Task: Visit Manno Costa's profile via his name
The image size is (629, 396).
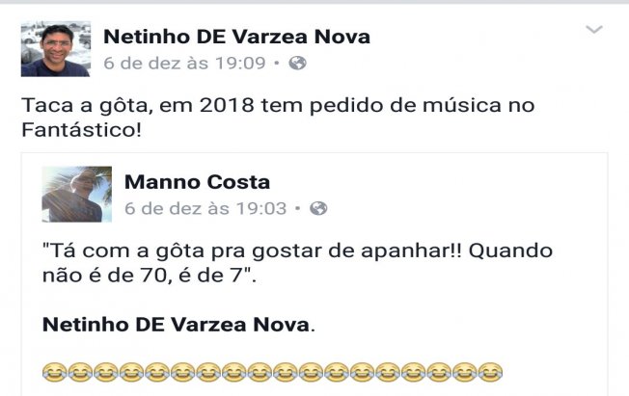Action: click(198, 182)
